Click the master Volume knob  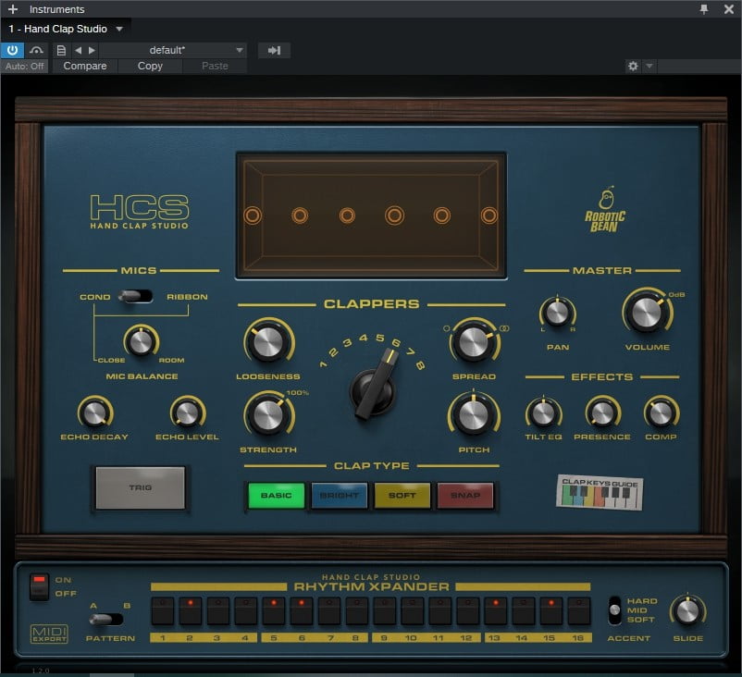coord(647,313)
